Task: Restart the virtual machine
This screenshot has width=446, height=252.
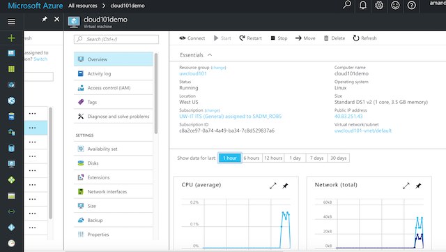Action: tap(250, 38)
